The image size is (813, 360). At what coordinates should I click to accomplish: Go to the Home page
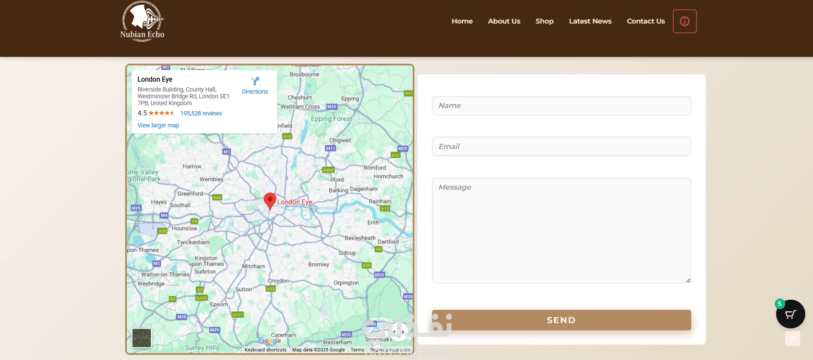[462, 21]
